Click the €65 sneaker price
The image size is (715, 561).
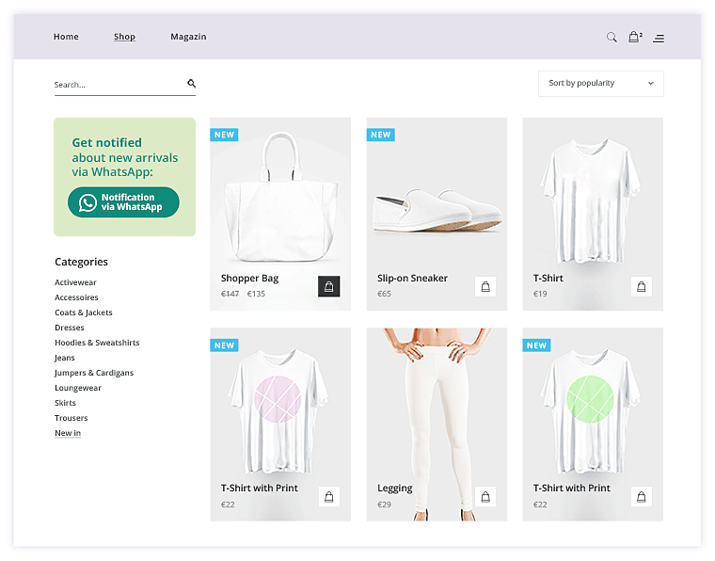384,295
